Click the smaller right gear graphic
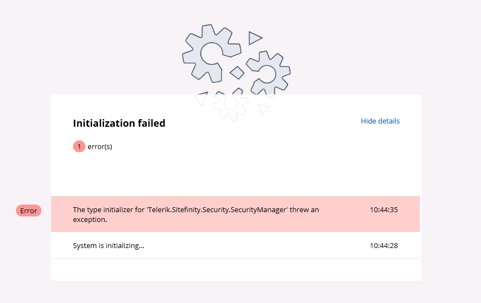 click(x=269, y=73)
